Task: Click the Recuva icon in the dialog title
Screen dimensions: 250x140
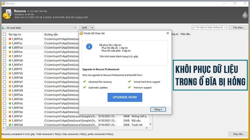Action: click(81, 33)
